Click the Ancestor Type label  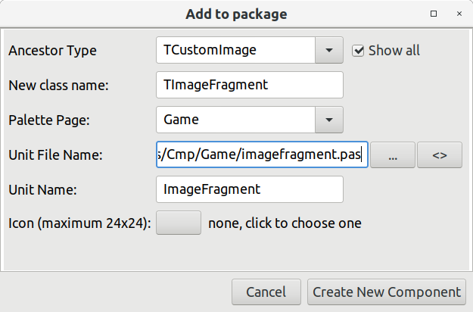52,51
